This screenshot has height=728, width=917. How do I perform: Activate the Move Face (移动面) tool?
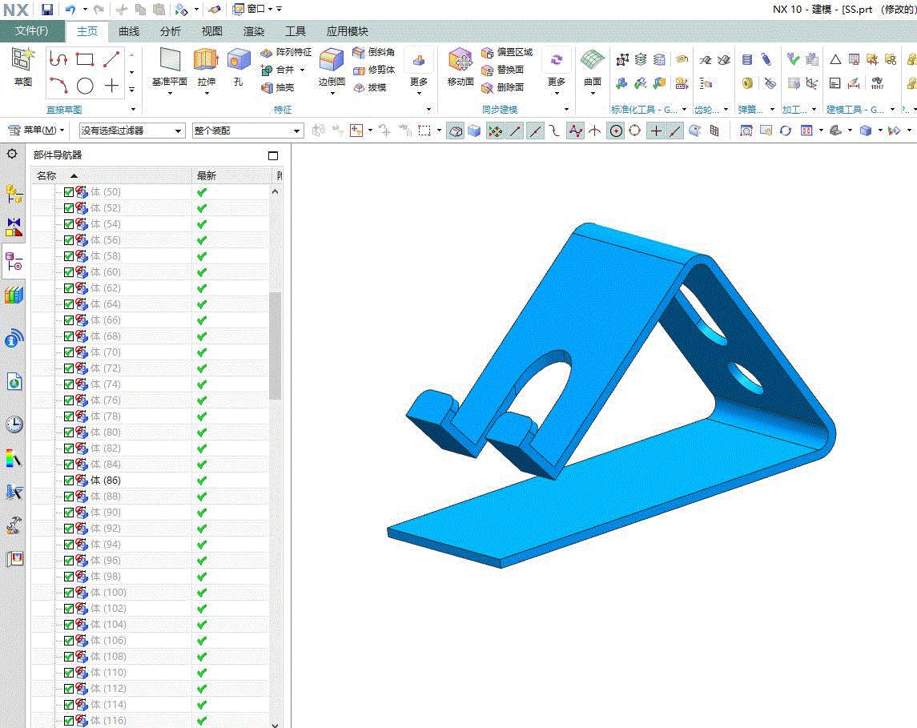461,66
